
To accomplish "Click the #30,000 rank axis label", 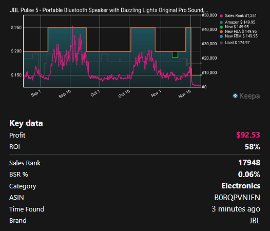I will point(209,44).
